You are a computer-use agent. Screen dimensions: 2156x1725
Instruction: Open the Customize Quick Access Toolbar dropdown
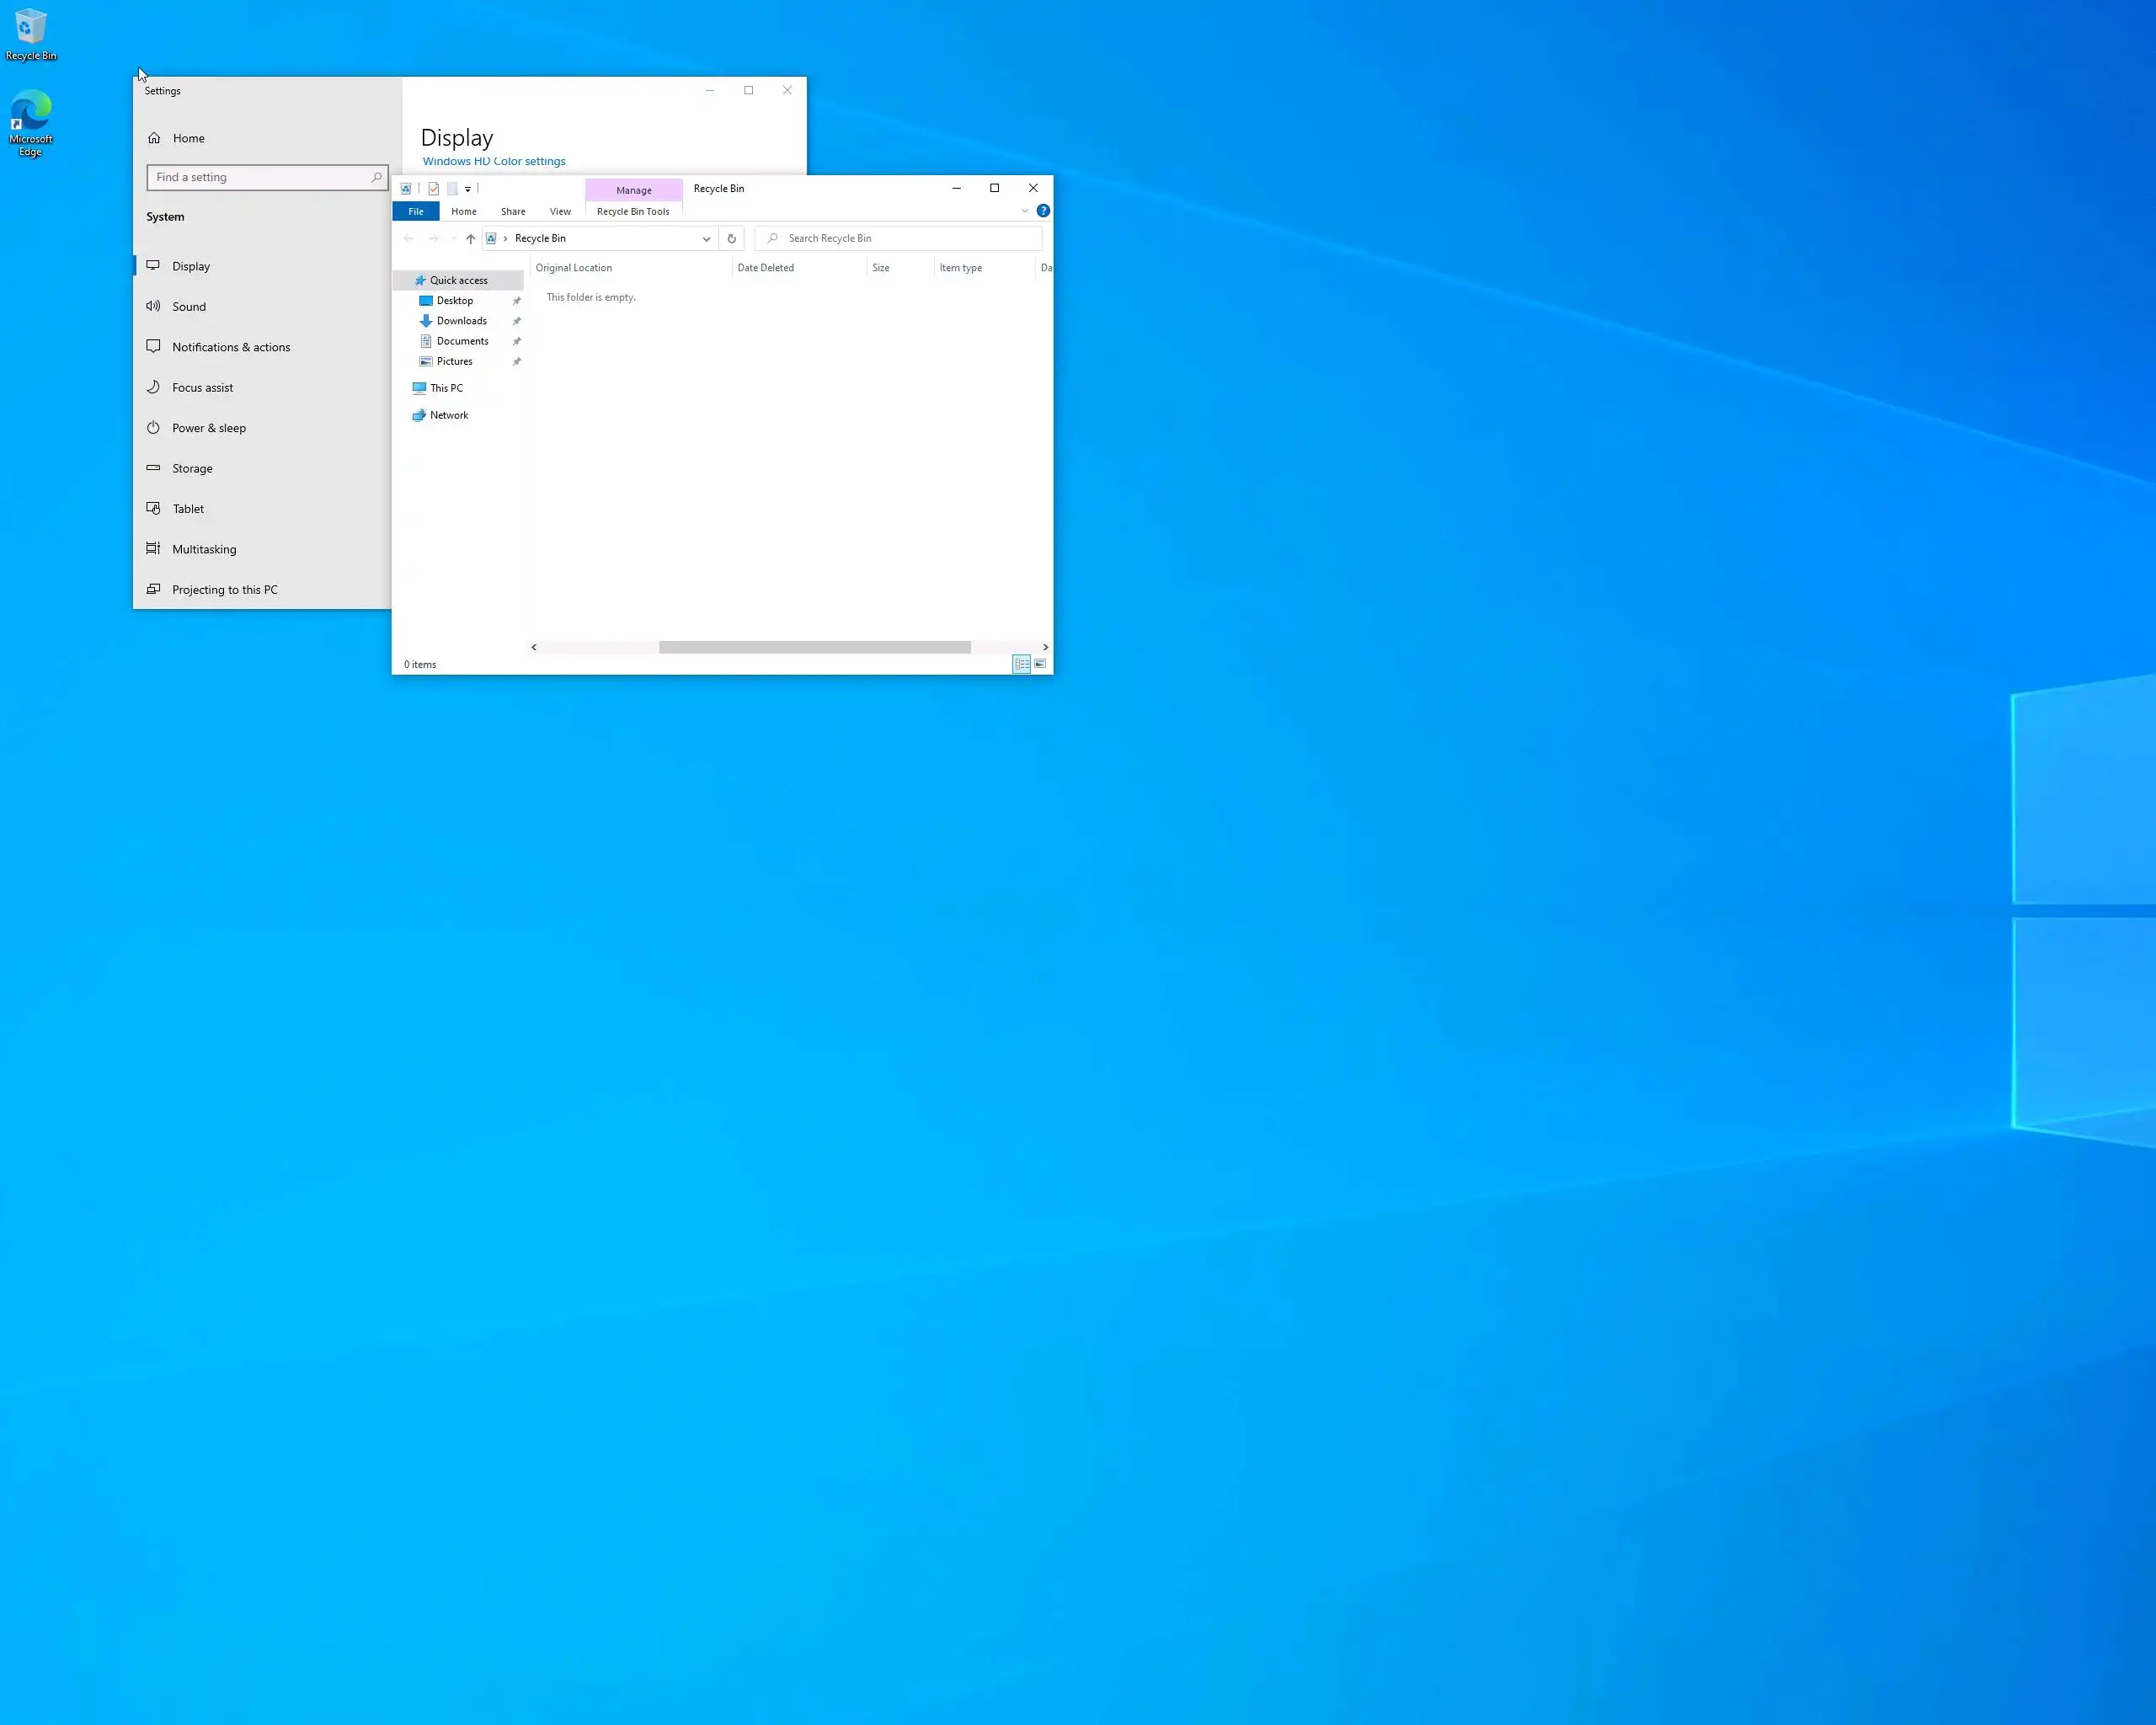(467, 189)
